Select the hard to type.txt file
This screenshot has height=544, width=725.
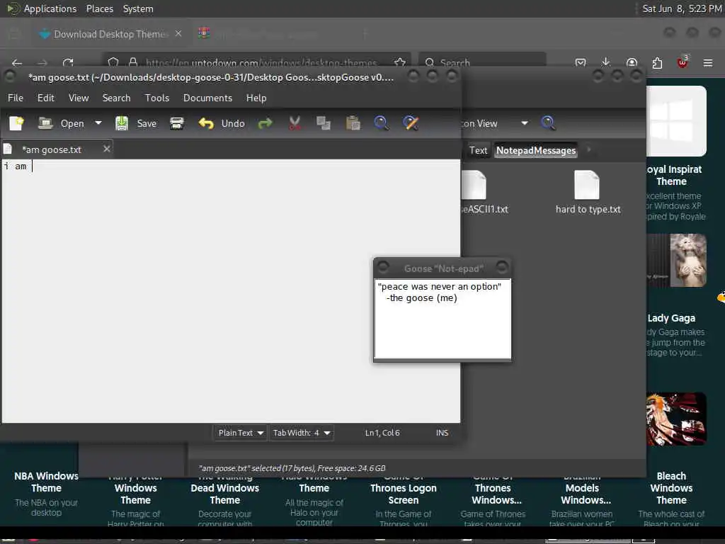(588, 193)
